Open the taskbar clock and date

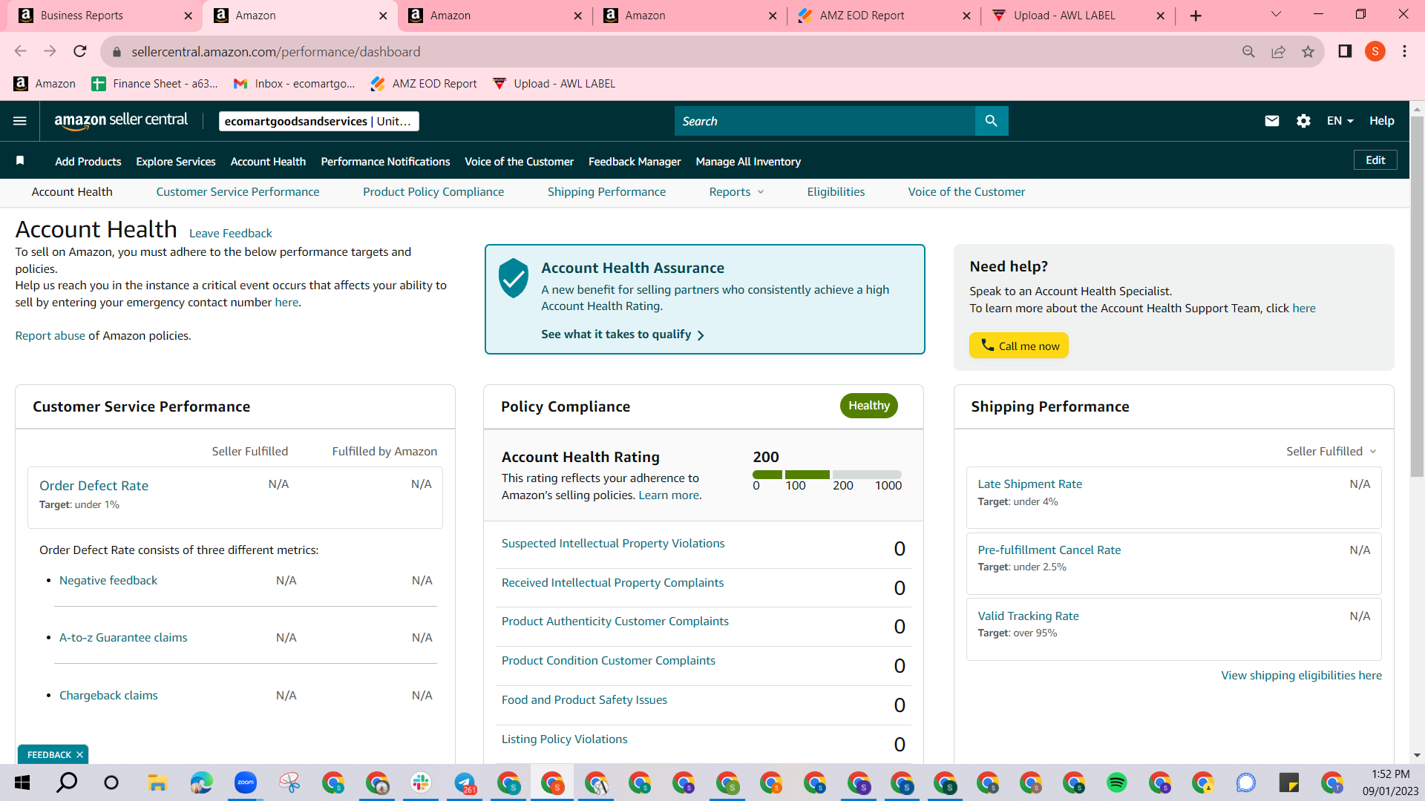(x=1390, y=782)
